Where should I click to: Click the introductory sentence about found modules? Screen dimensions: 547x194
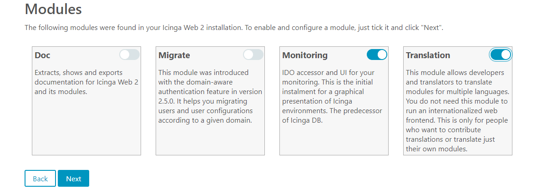(234, 28)
